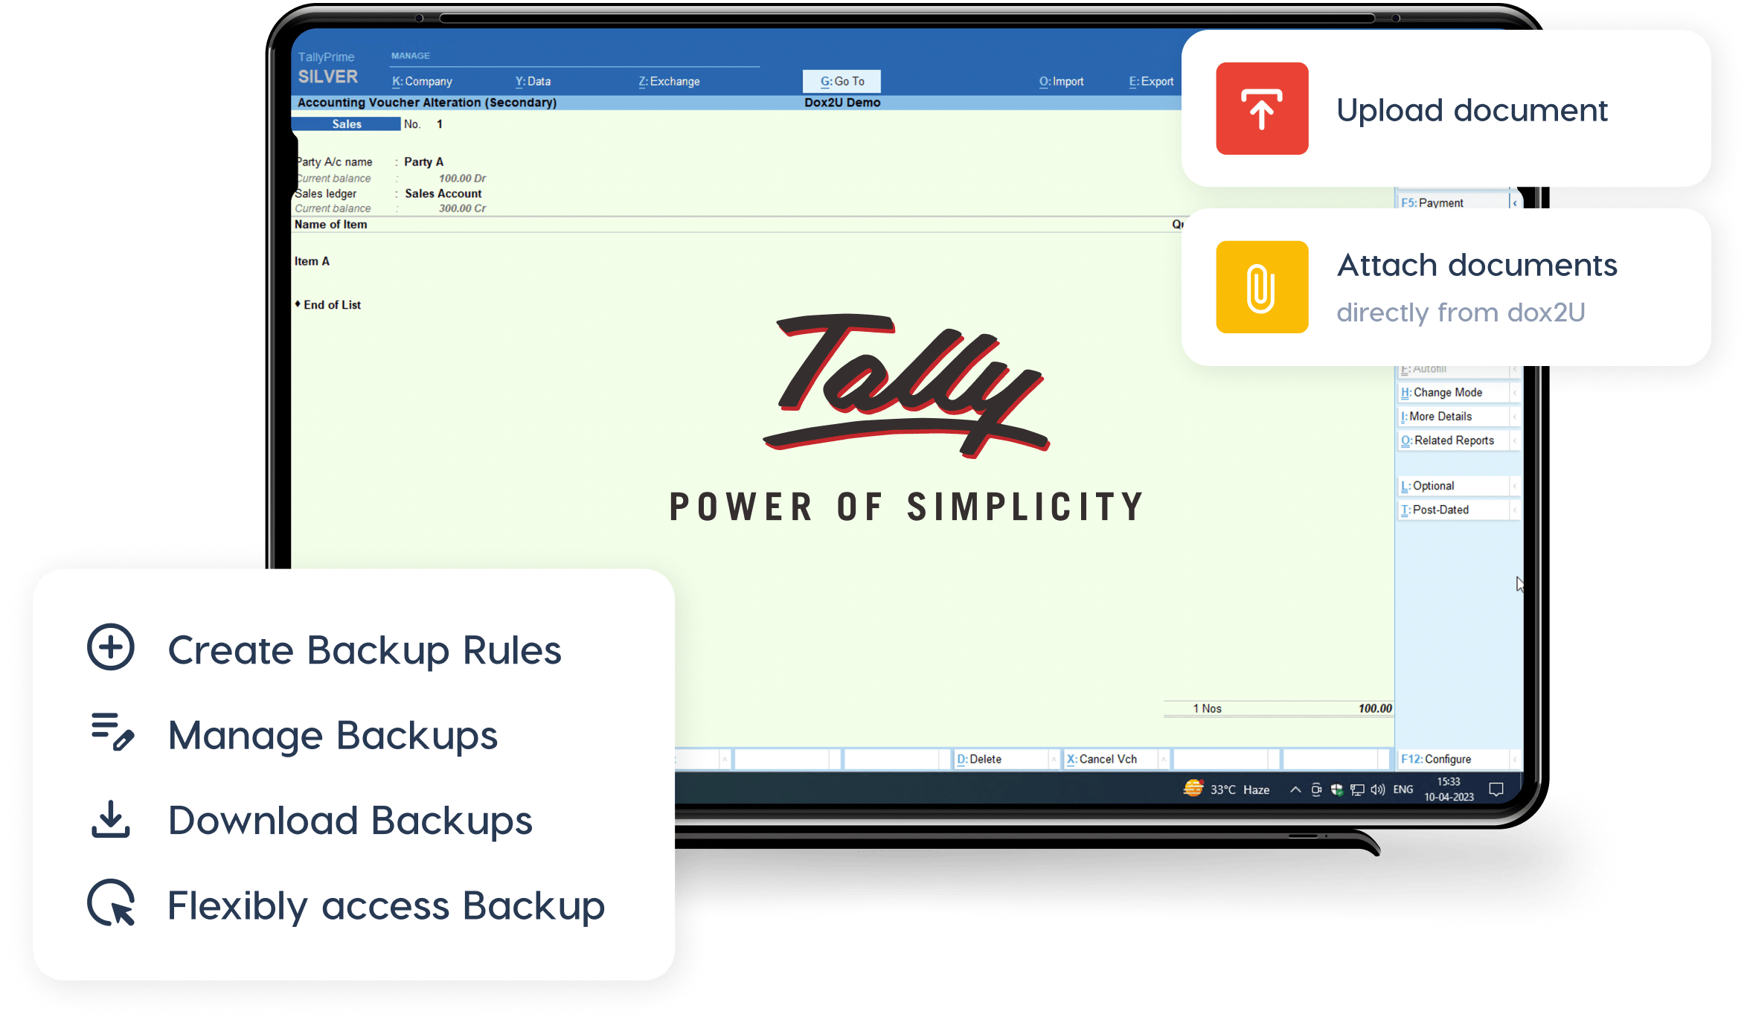Click the 100.00 total amount

[x=1375, y=708]
